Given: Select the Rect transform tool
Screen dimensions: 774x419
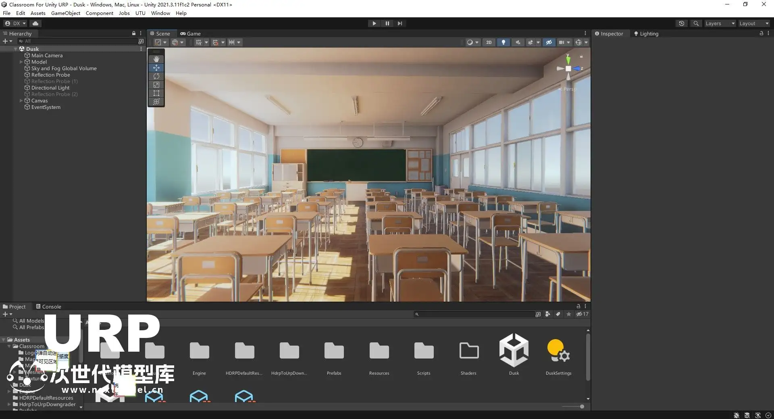Looking at the screenshot, I should pyautogui.click(x=156, y=93).
